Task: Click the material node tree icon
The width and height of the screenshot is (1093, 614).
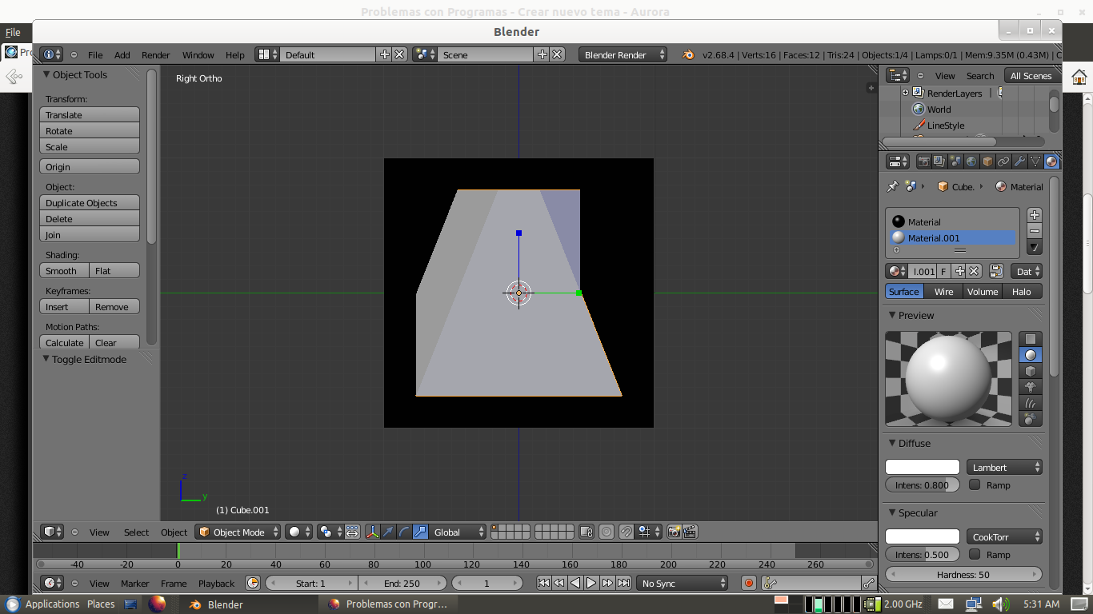Action: point(996,271)
